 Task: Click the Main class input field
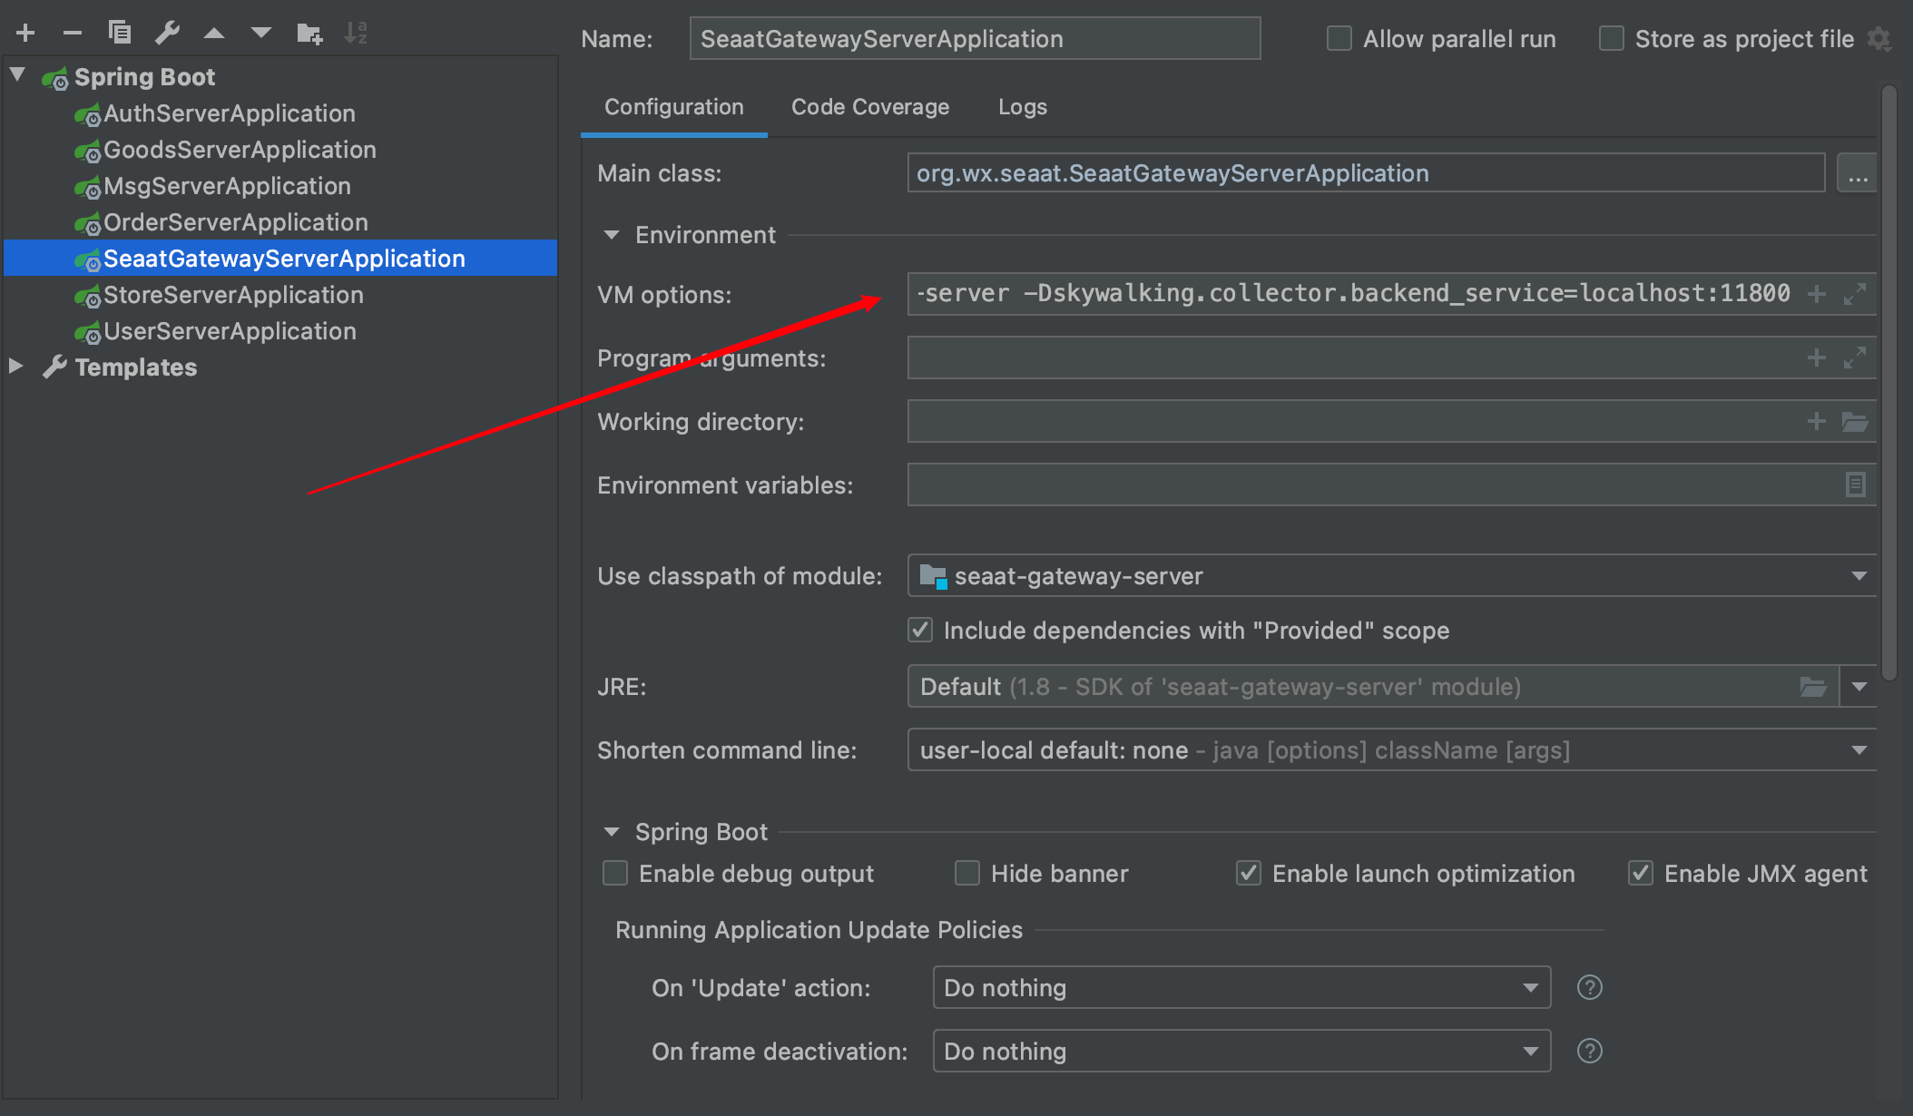tap(1366, 173)
